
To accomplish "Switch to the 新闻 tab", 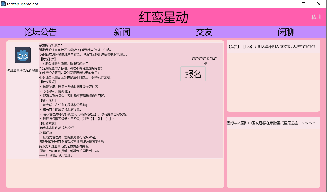I will tap(123, 32).
